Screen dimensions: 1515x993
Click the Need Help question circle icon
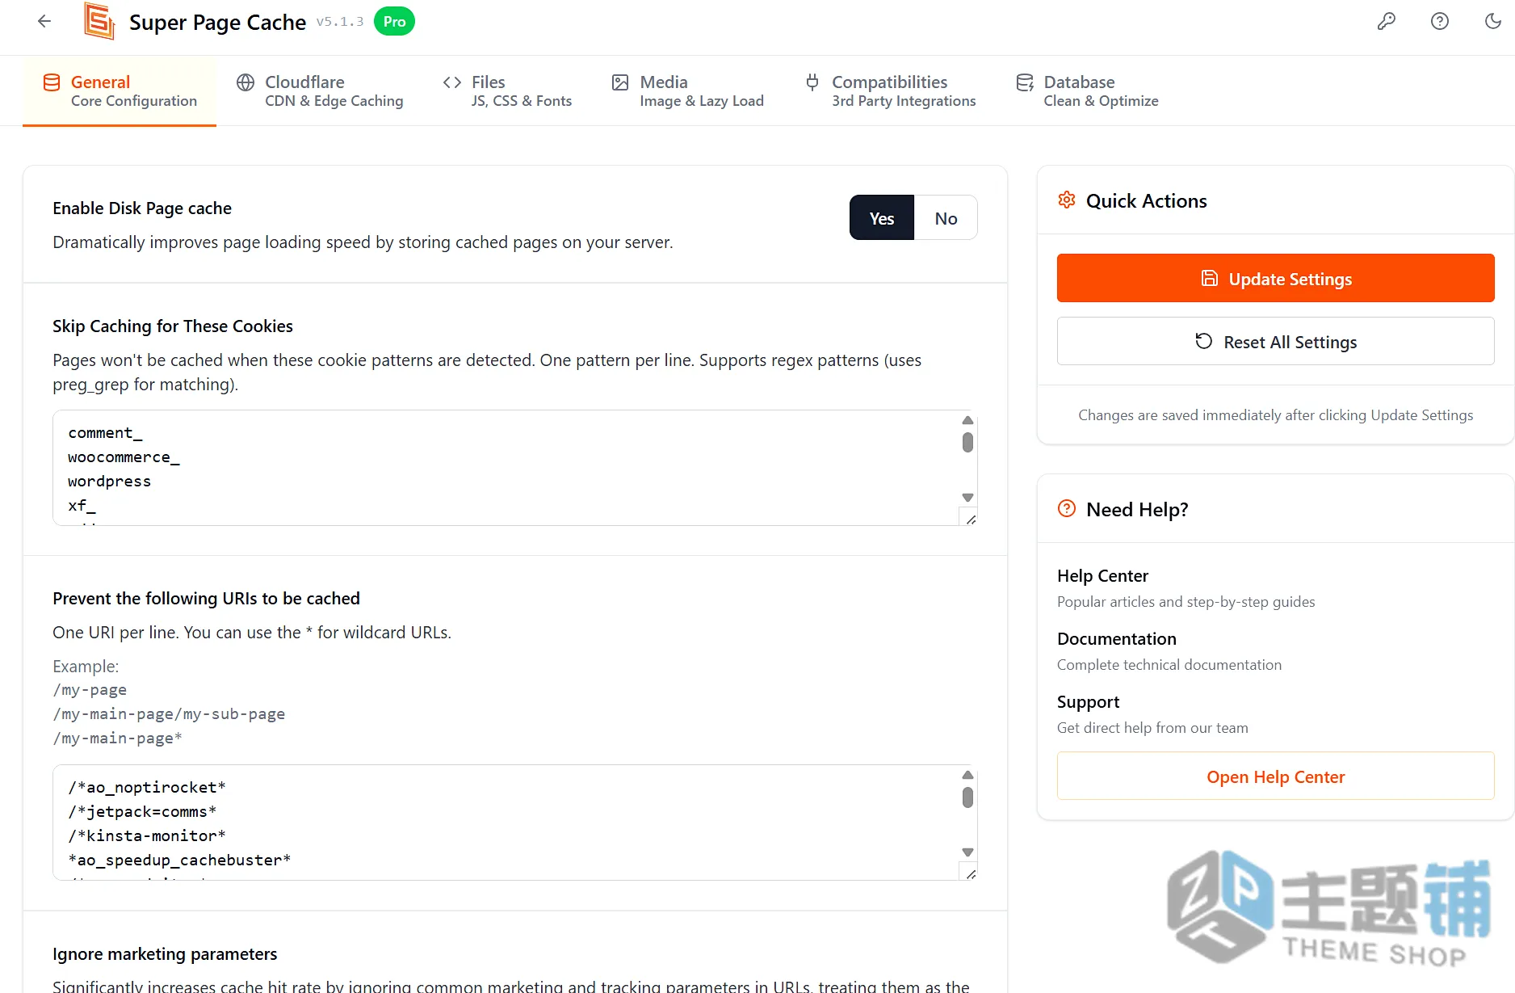tap(1067, 509)
